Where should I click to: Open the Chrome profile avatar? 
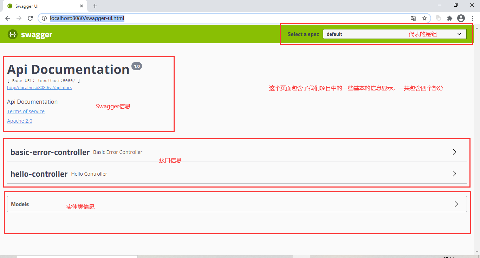click(461, 18)
